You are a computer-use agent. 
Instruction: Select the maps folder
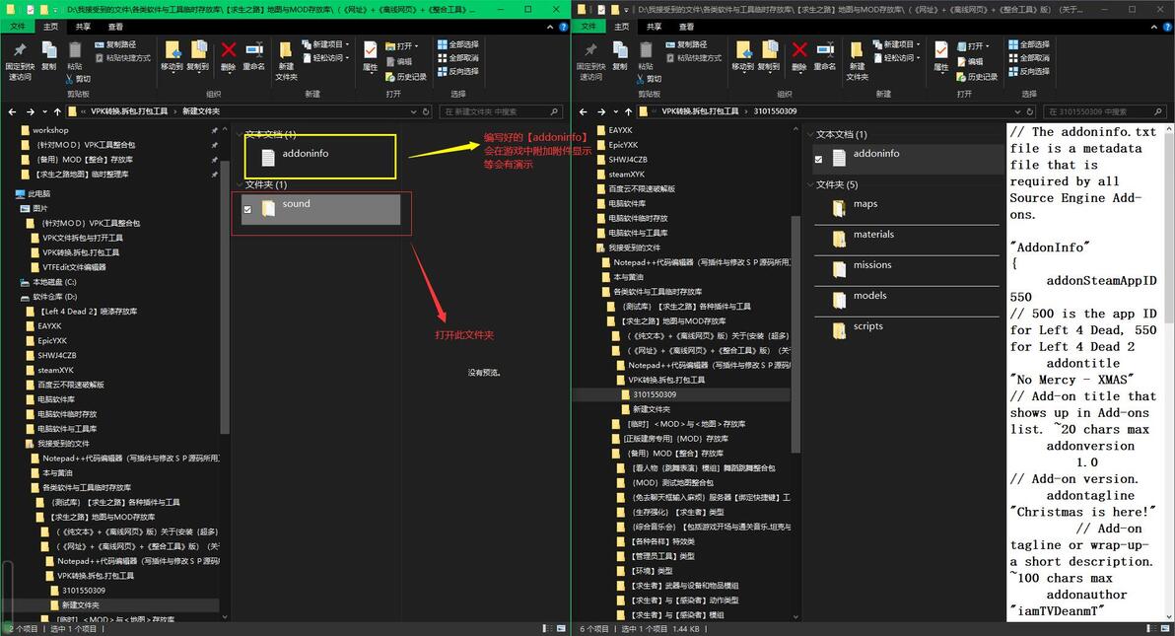907,207
